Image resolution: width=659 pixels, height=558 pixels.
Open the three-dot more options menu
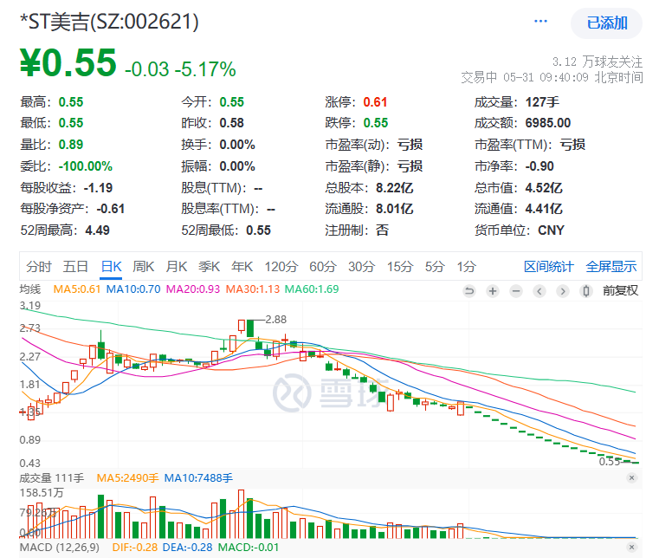click(x=541, y=22)
